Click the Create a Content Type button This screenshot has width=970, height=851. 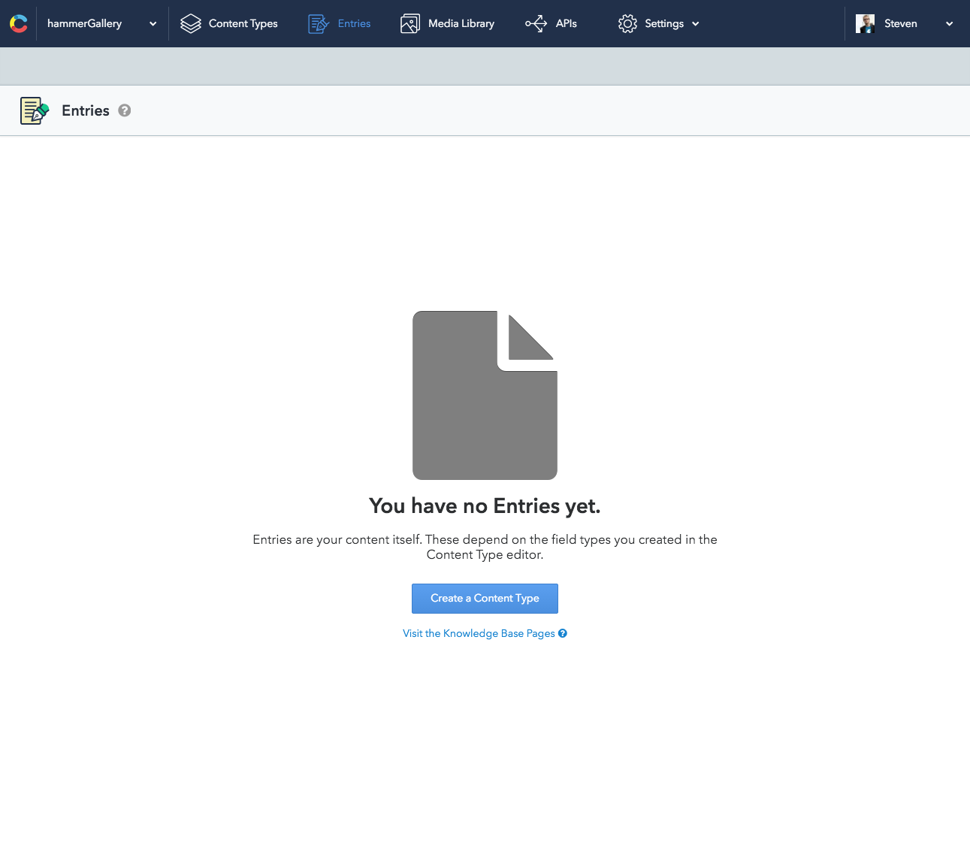point(485,599)
